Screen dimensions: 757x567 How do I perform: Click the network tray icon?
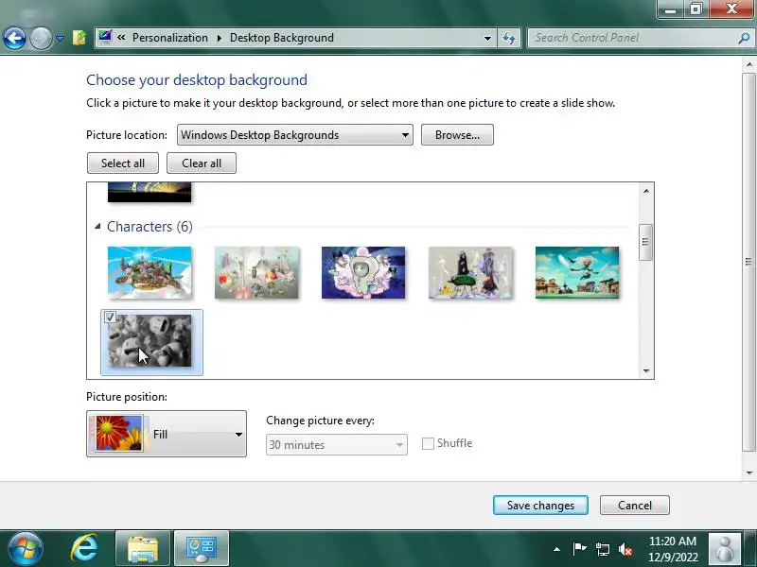tap(603, 549)
